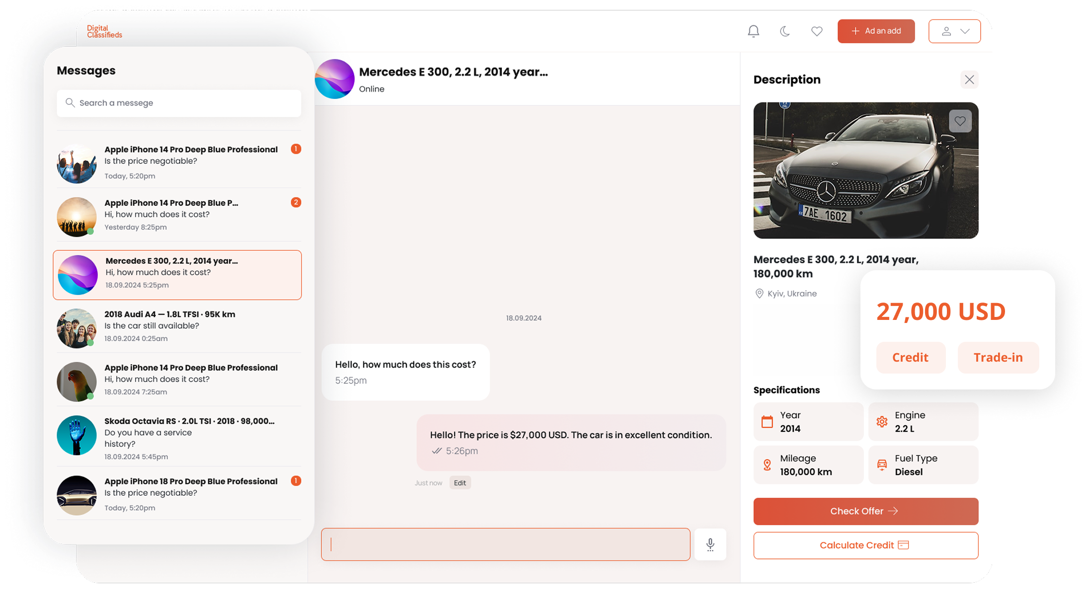
Task: Click the message typing field
Action: (505, 544)
